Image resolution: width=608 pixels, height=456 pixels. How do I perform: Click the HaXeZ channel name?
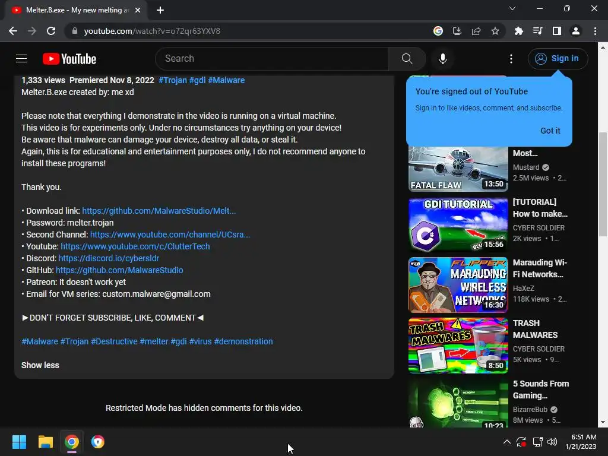(x=524, y=288)
